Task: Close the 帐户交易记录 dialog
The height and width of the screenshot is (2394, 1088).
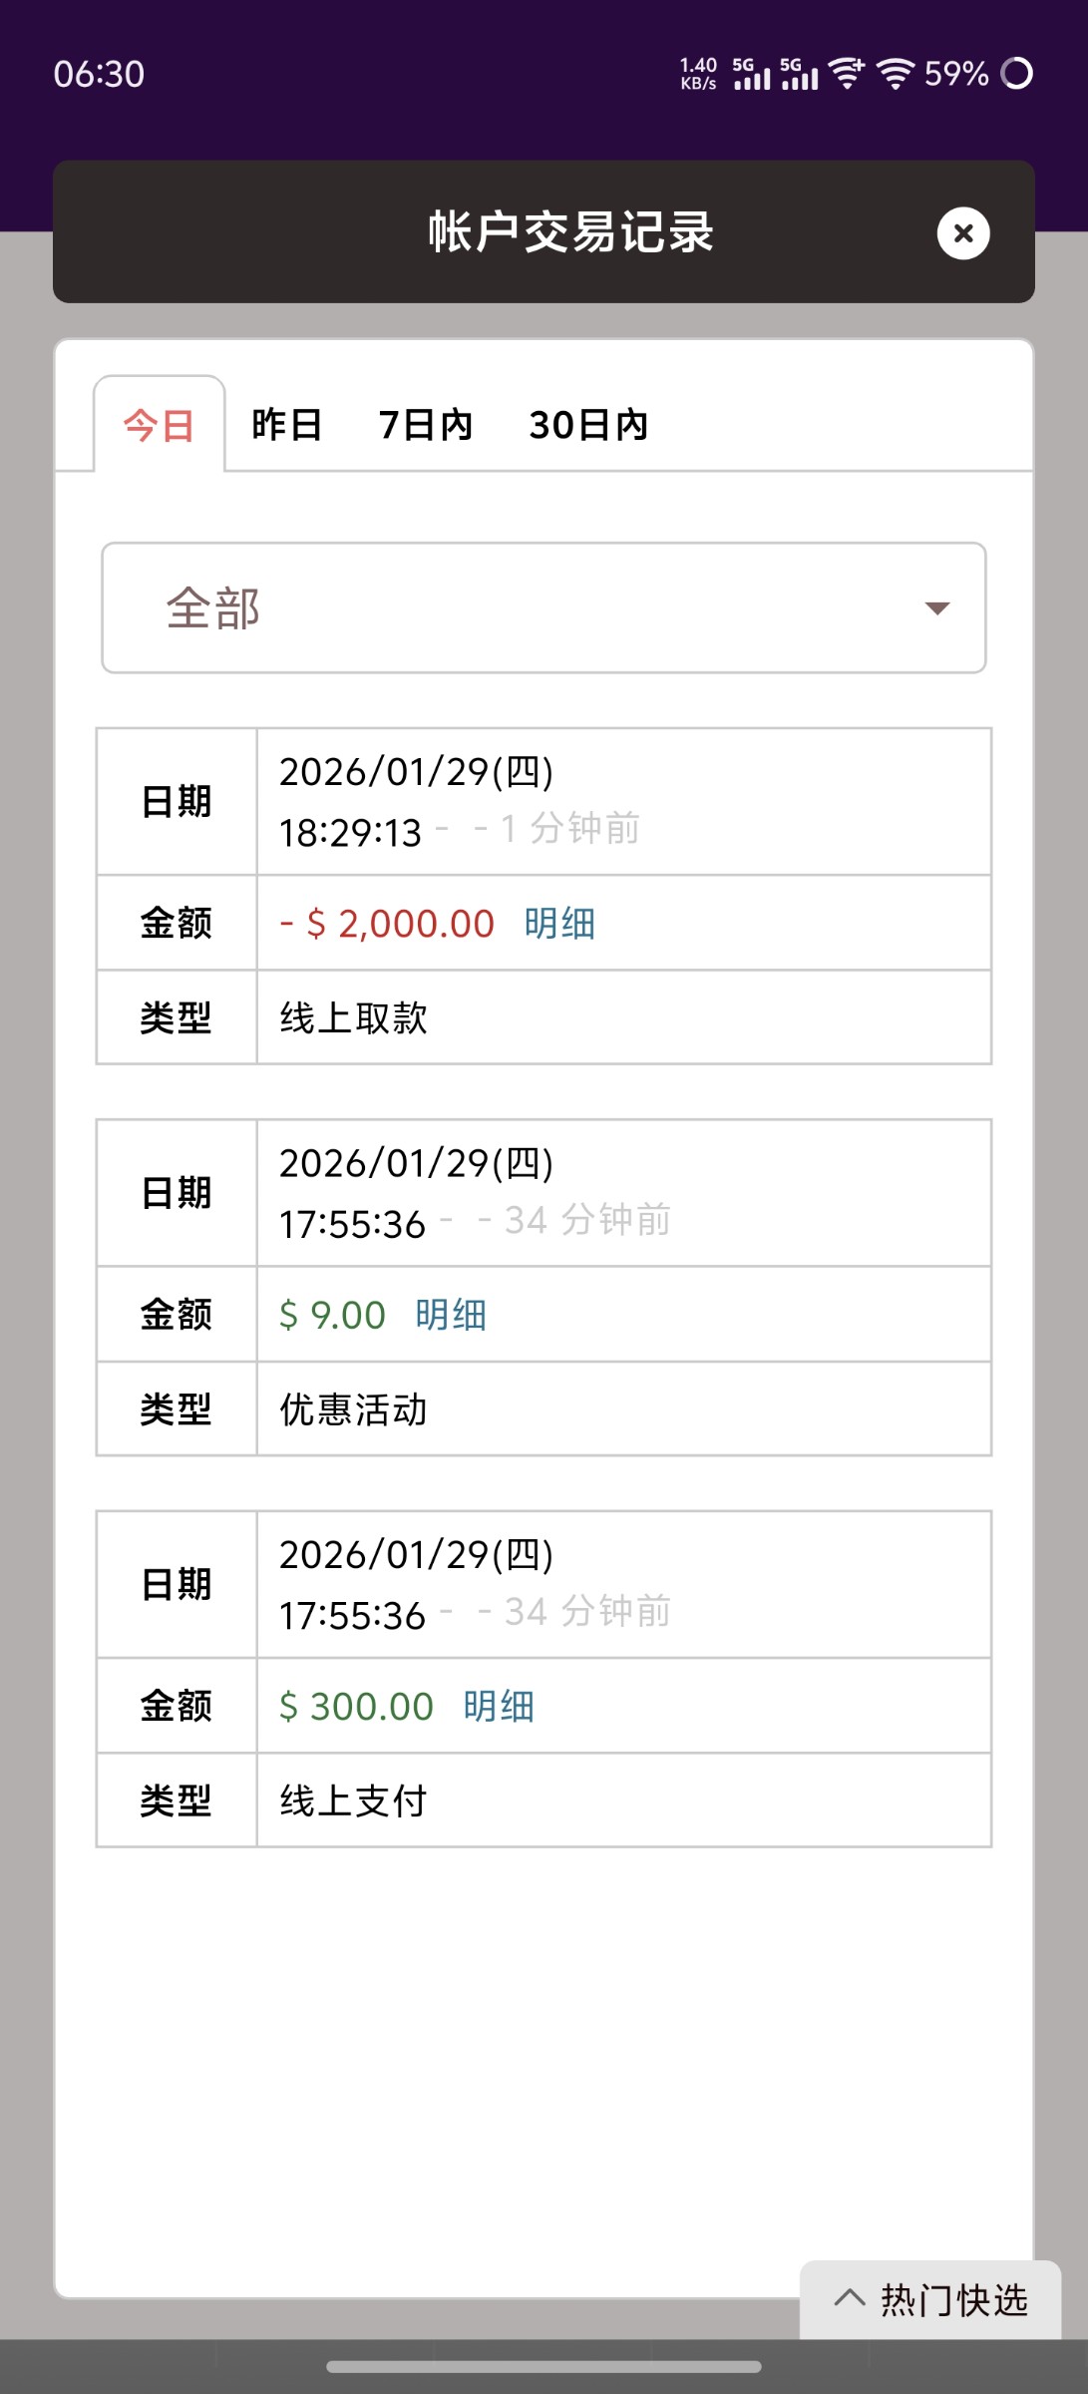Action: pos(962,233)
